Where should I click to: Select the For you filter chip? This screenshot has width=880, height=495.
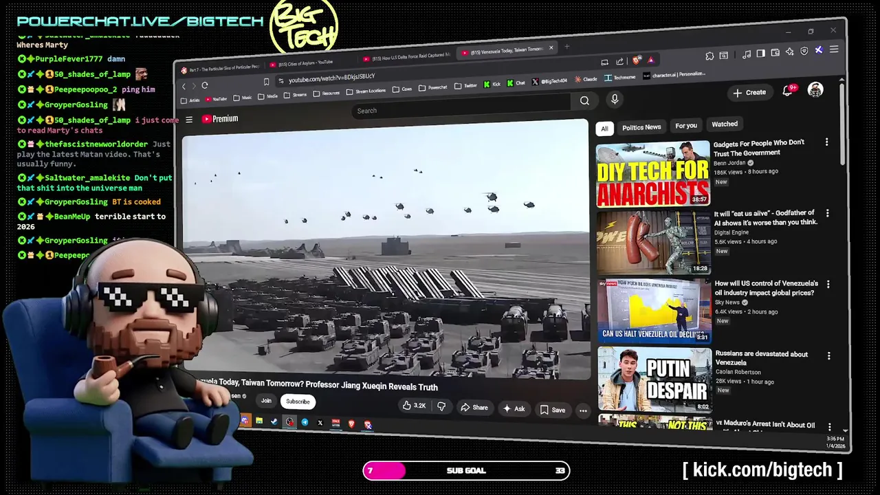[x=686, y=126]
